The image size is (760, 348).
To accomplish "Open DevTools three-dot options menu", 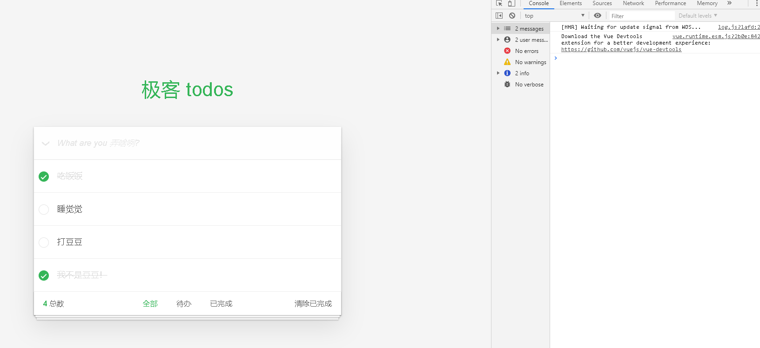I will pyautogui.click(x=756, y=3).
